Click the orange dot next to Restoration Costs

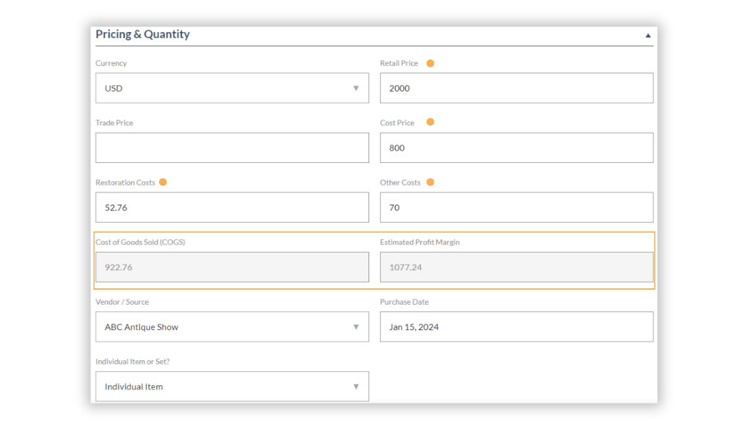[x=163, y=182]
